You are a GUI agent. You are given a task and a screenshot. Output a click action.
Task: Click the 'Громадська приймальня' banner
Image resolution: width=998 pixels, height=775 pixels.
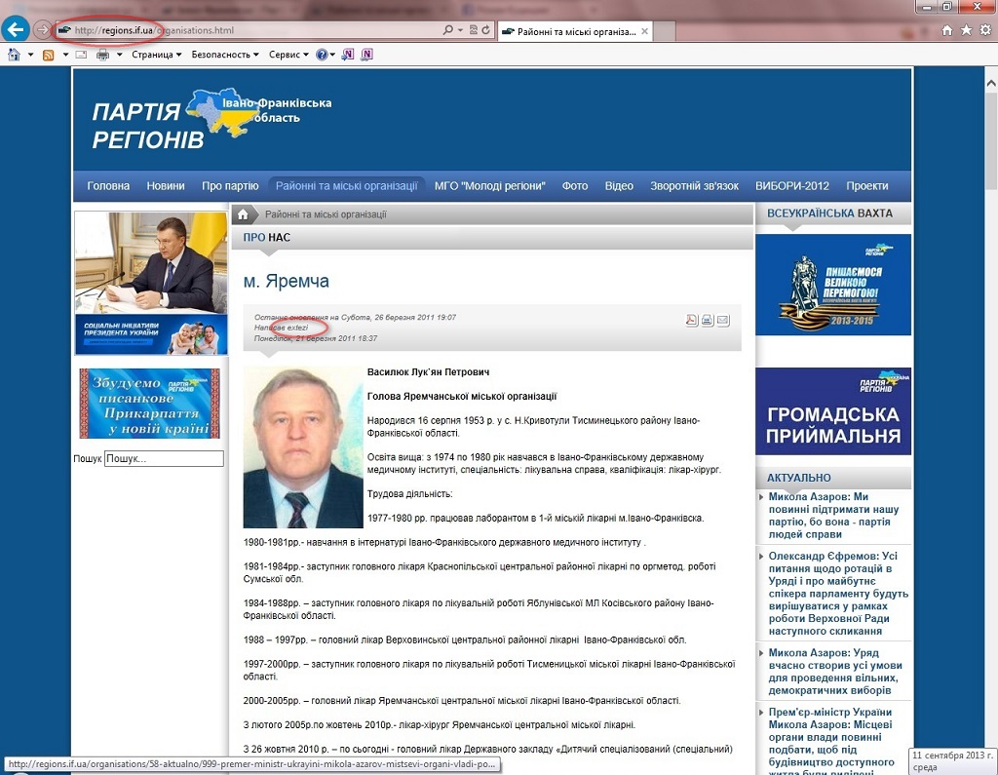tap(833, 411)
